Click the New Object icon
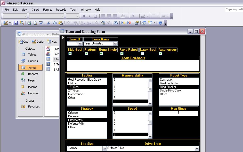This screenshot has height=152, width=243. click(150, 23)
